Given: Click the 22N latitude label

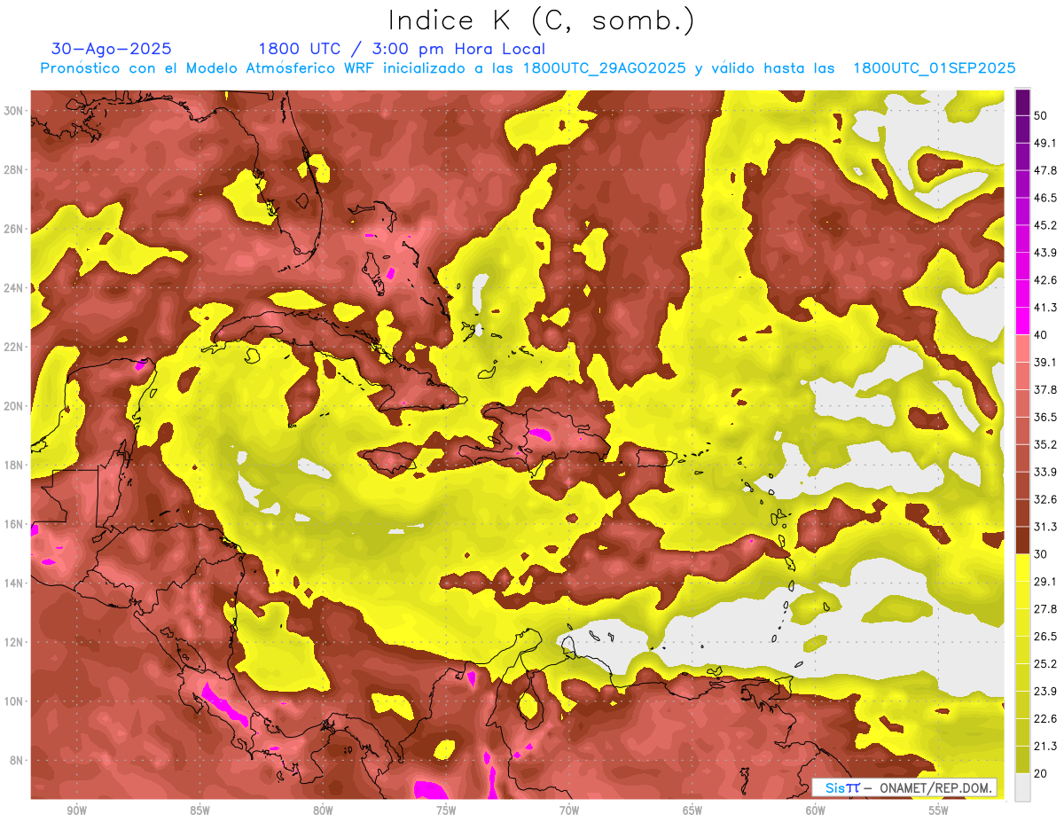Looking at the screenshot, I should (x=13, y=347).
